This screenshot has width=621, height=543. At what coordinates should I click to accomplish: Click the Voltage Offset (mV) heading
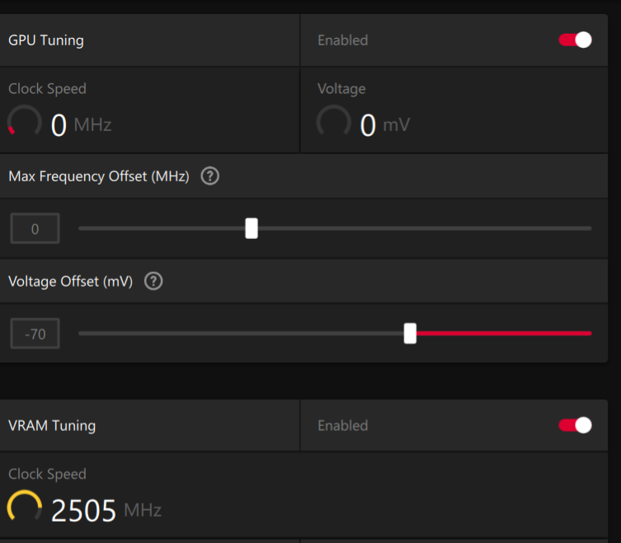click(70, 282)
